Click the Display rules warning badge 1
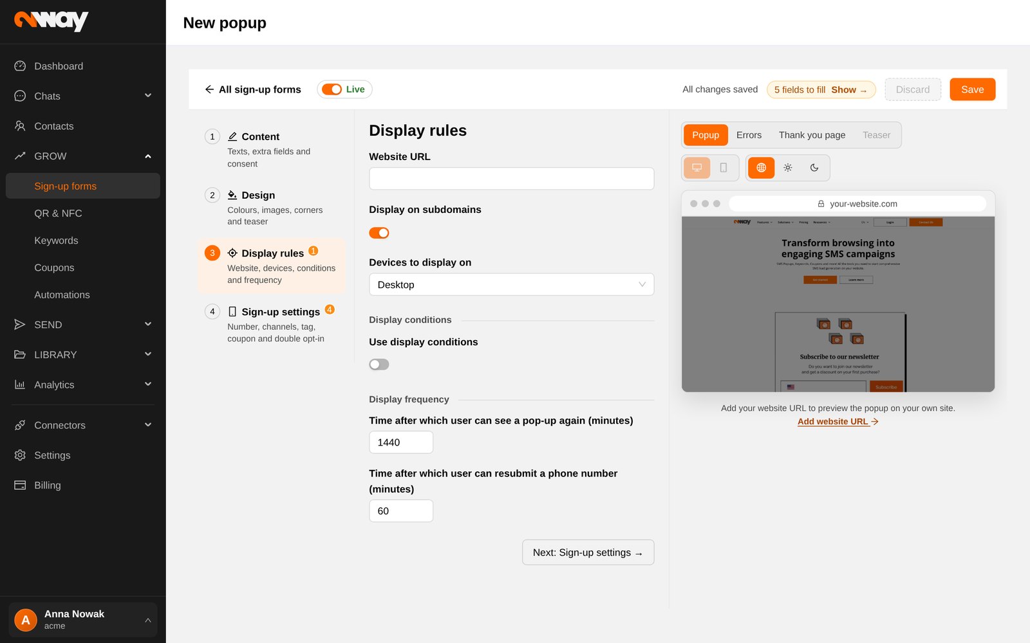The height and width of the screenshot is (643, 1030). 314,251
